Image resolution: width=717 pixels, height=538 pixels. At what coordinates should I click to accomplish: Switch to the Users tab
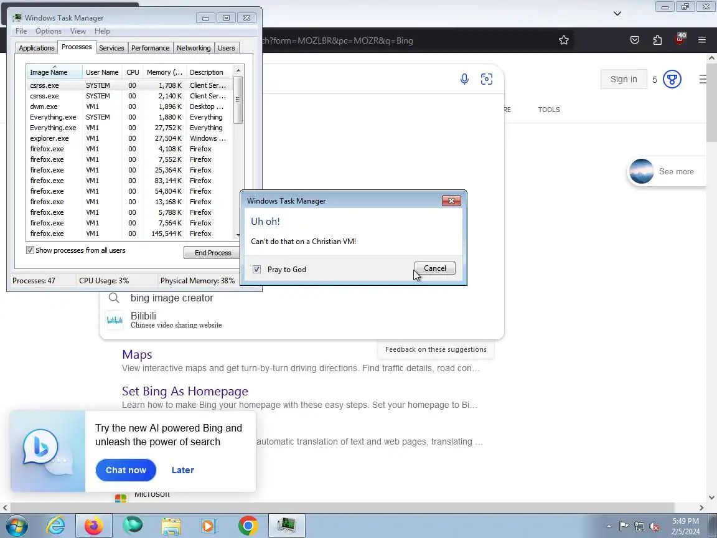coord(227,48)
